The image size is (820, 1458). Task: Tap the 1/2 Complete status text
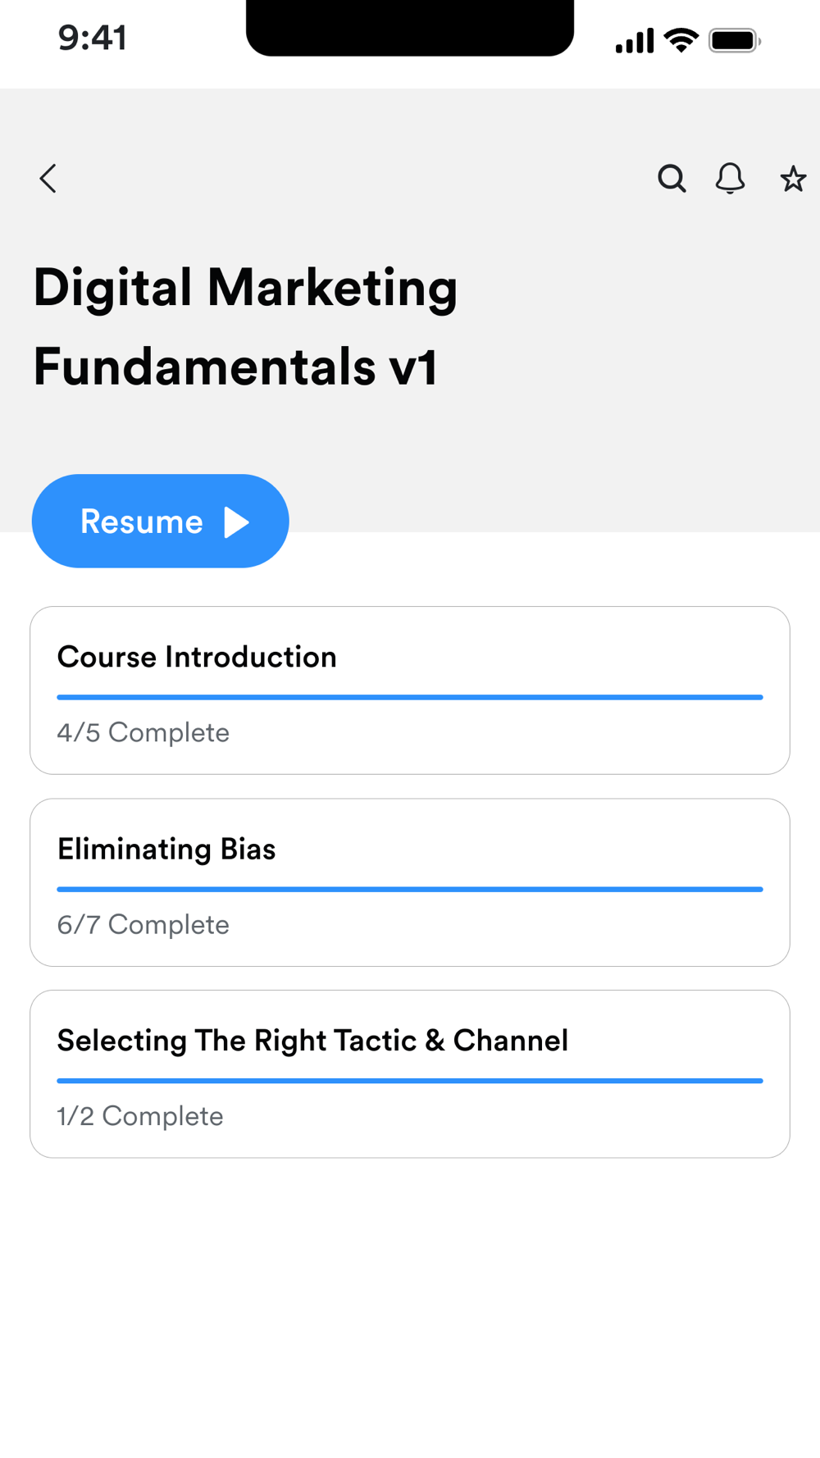[x=140, y=1116]
